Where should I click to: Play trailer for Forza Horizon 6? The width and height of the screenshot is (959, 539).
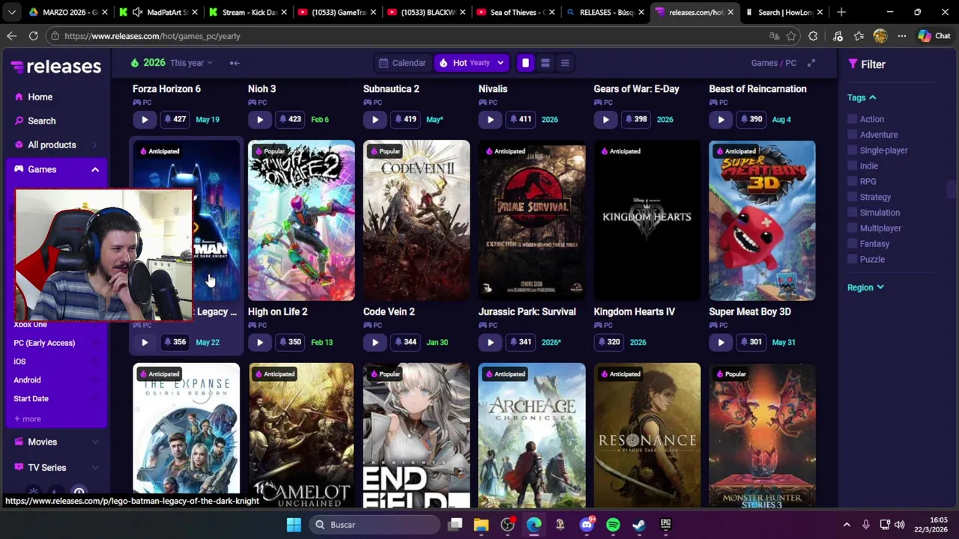[145, 119]
